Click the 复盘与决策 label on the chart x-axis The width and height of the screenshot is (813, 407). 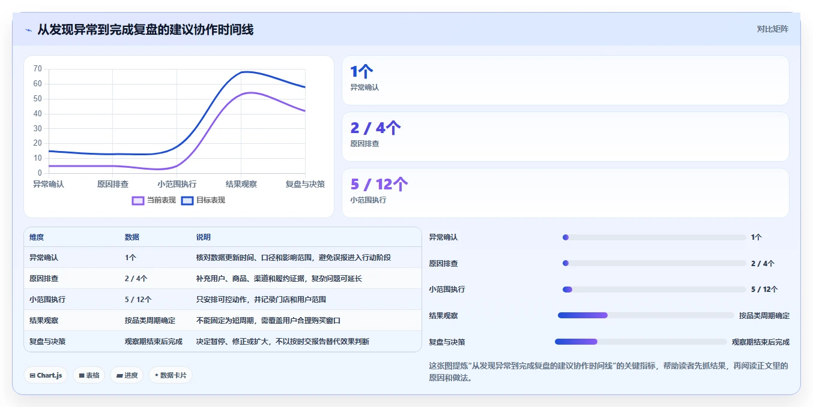305,184
